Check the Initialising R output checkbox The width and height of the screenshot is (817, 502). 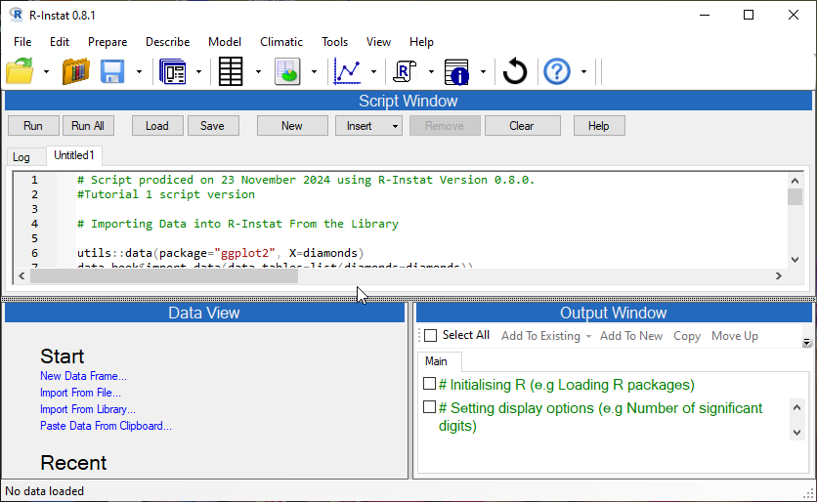pyautogui.click(x=429, y=384)
